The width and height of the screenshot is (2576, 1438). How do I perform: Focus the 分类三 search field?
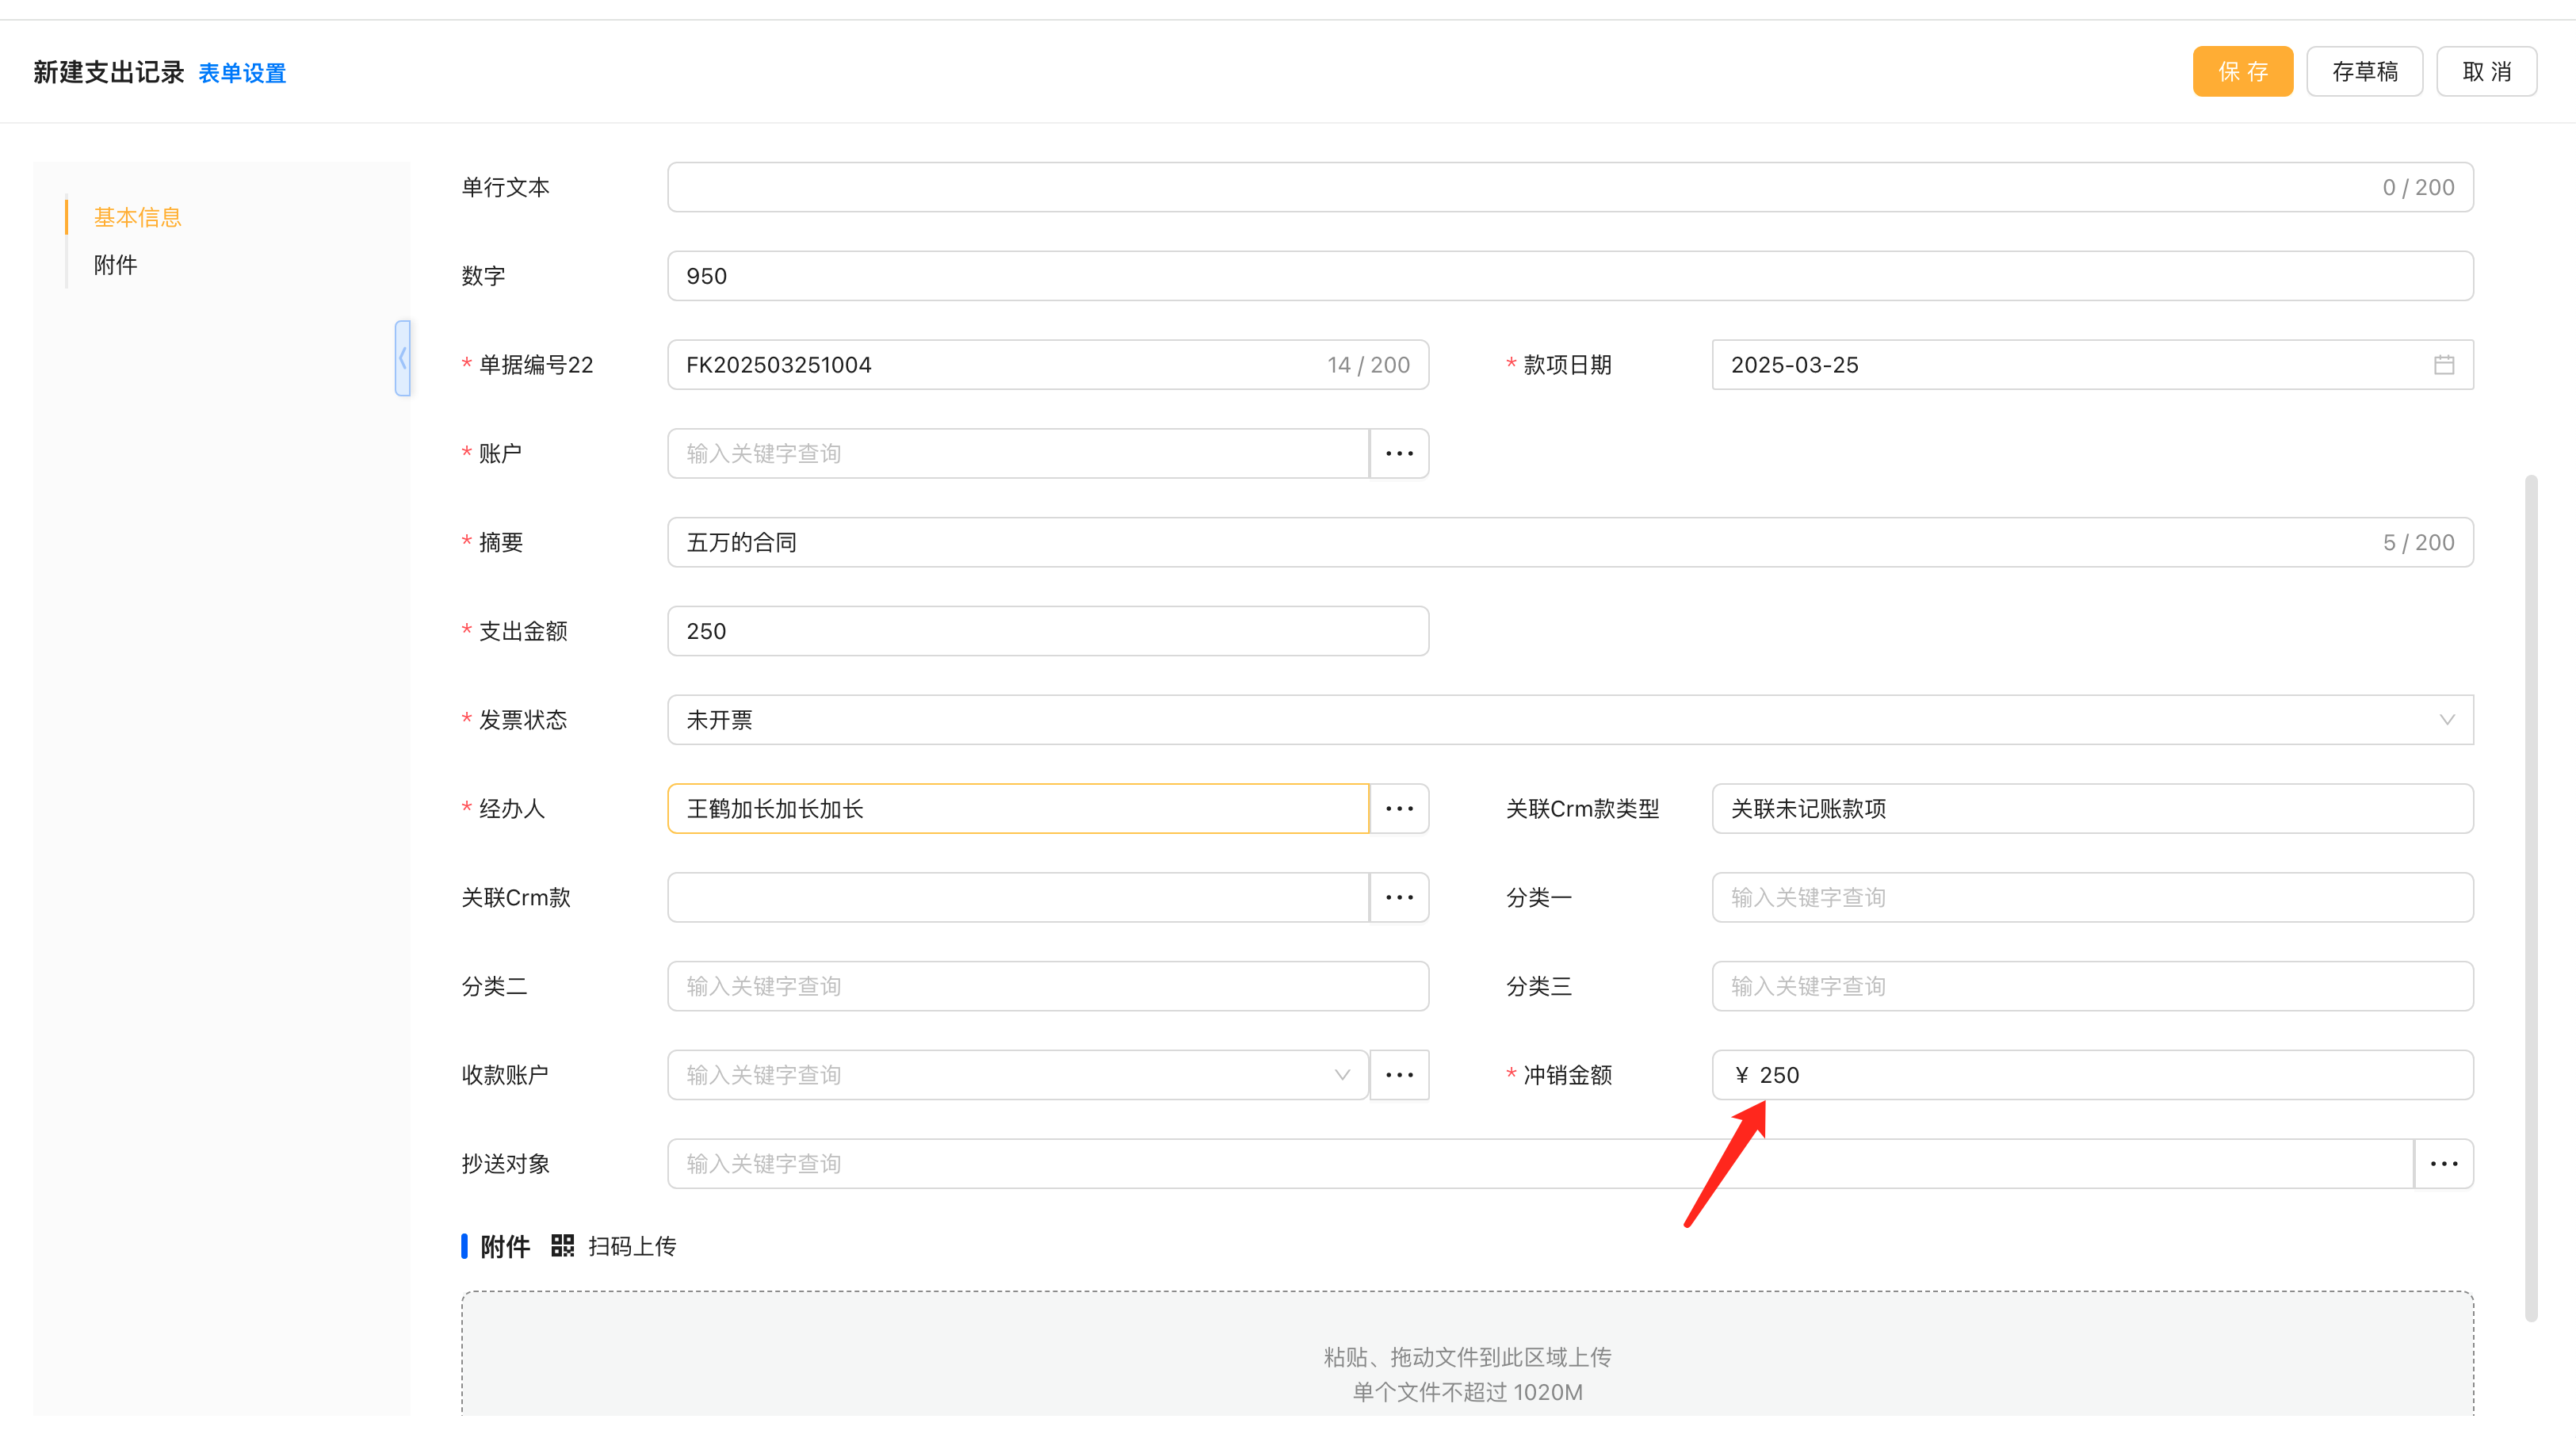click(x=2093, y=986)
